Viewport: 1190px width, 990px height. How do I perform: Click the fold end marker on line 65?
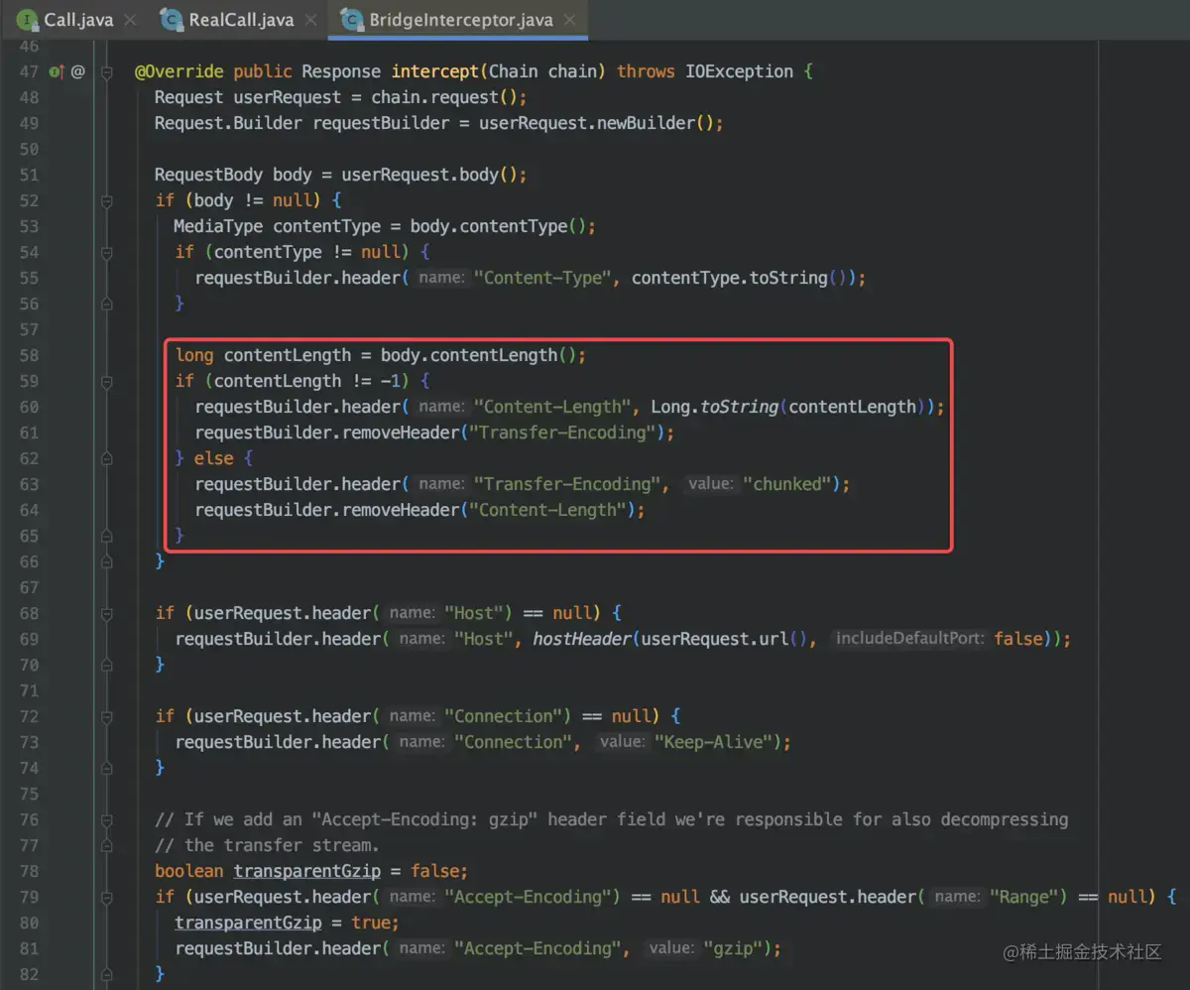tap(106, 536)
